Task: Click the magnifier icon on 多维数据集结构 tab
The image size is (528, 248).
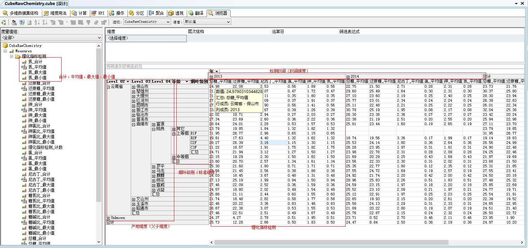Action: coord(5,13)
